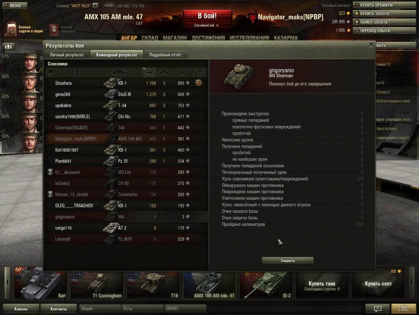Click the Купить слот tile
419x315 pixels.
[x=378, y=283]
